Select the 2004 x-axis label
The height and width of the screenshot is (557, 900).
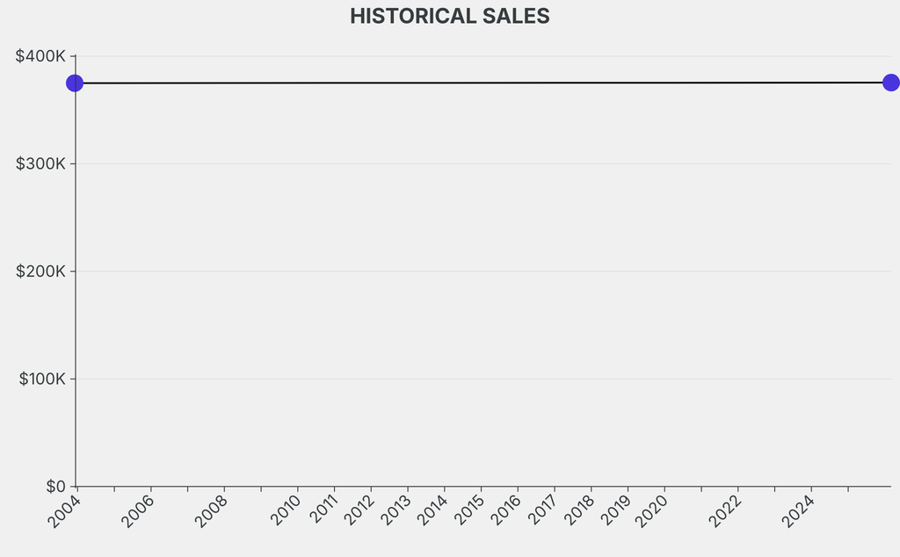tap(64, 511)
